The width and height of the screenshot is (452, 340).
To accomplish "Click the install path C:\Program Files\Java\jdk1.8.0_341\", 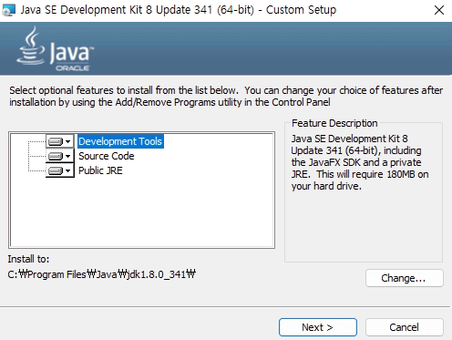I will pyautogui.click(x=102, y=274).
